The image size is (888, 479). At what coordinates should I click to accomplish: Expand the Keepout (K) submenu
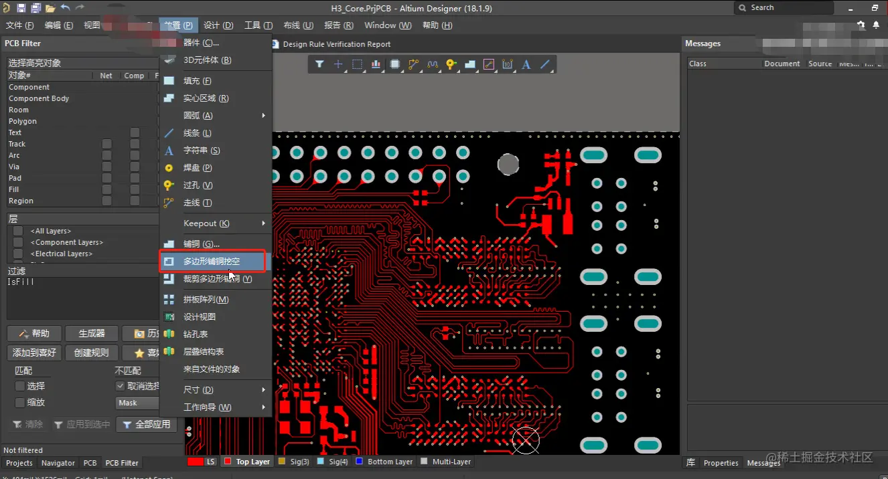(216, 223)
